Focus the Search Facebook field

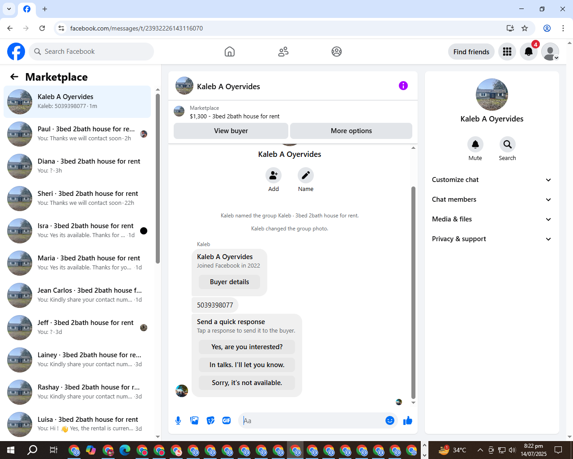tap(91, 52)
